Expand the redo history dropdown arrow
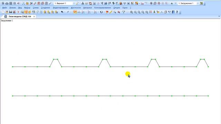This screenshot has width=221, height=124. coord(71,12)
